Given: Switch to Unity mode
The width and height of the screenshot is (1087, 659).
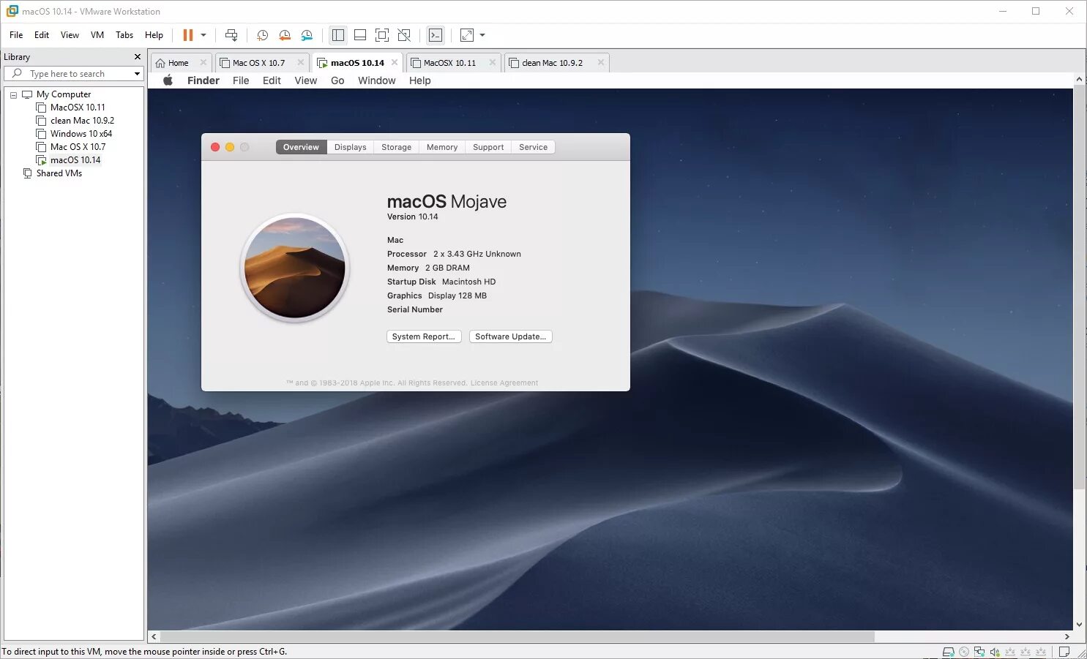Looking at the screenshot, I should pos(404,35).
